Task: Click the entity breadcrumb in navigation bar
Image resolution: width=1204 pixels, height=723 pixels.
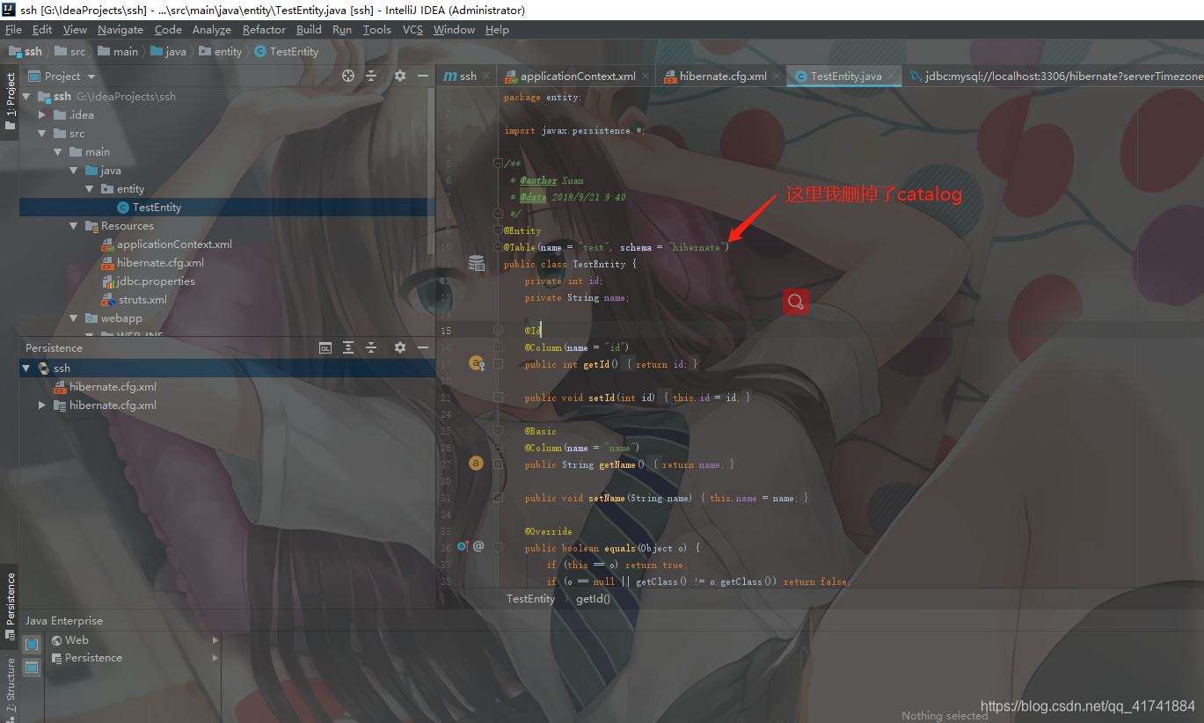Action: tap(220, 51)
